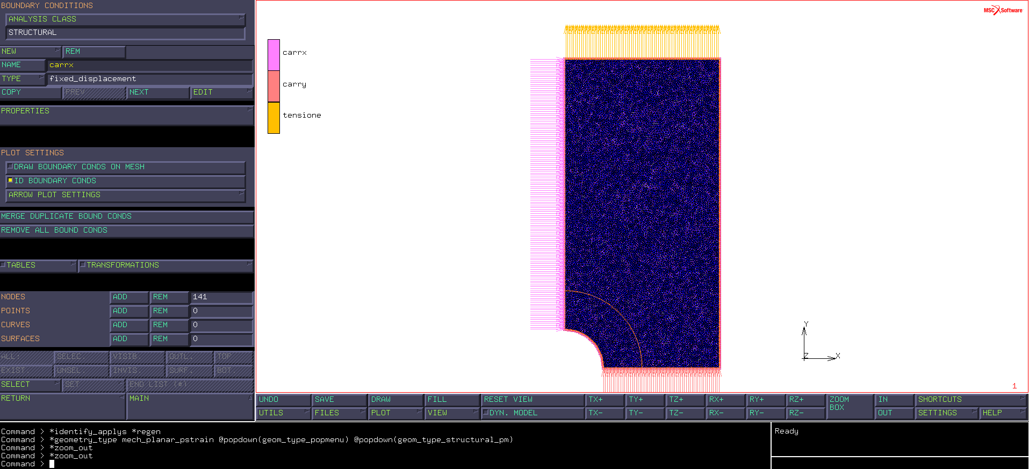The width and height of the screenshot is (1029, 469).
Task: Click the FILL view button
Action: coord(452,400)
